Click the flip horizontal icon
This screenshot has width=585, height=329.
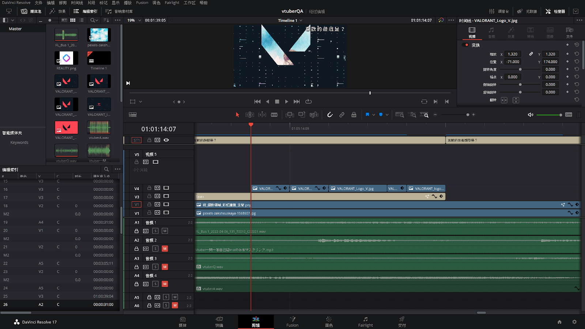point(504,100)
